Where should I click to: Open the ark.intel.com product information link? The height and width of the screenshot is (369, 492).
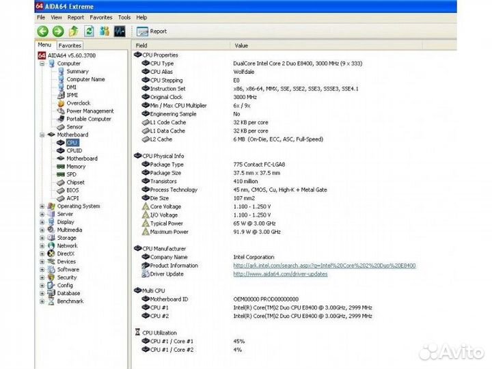[325, 266]
